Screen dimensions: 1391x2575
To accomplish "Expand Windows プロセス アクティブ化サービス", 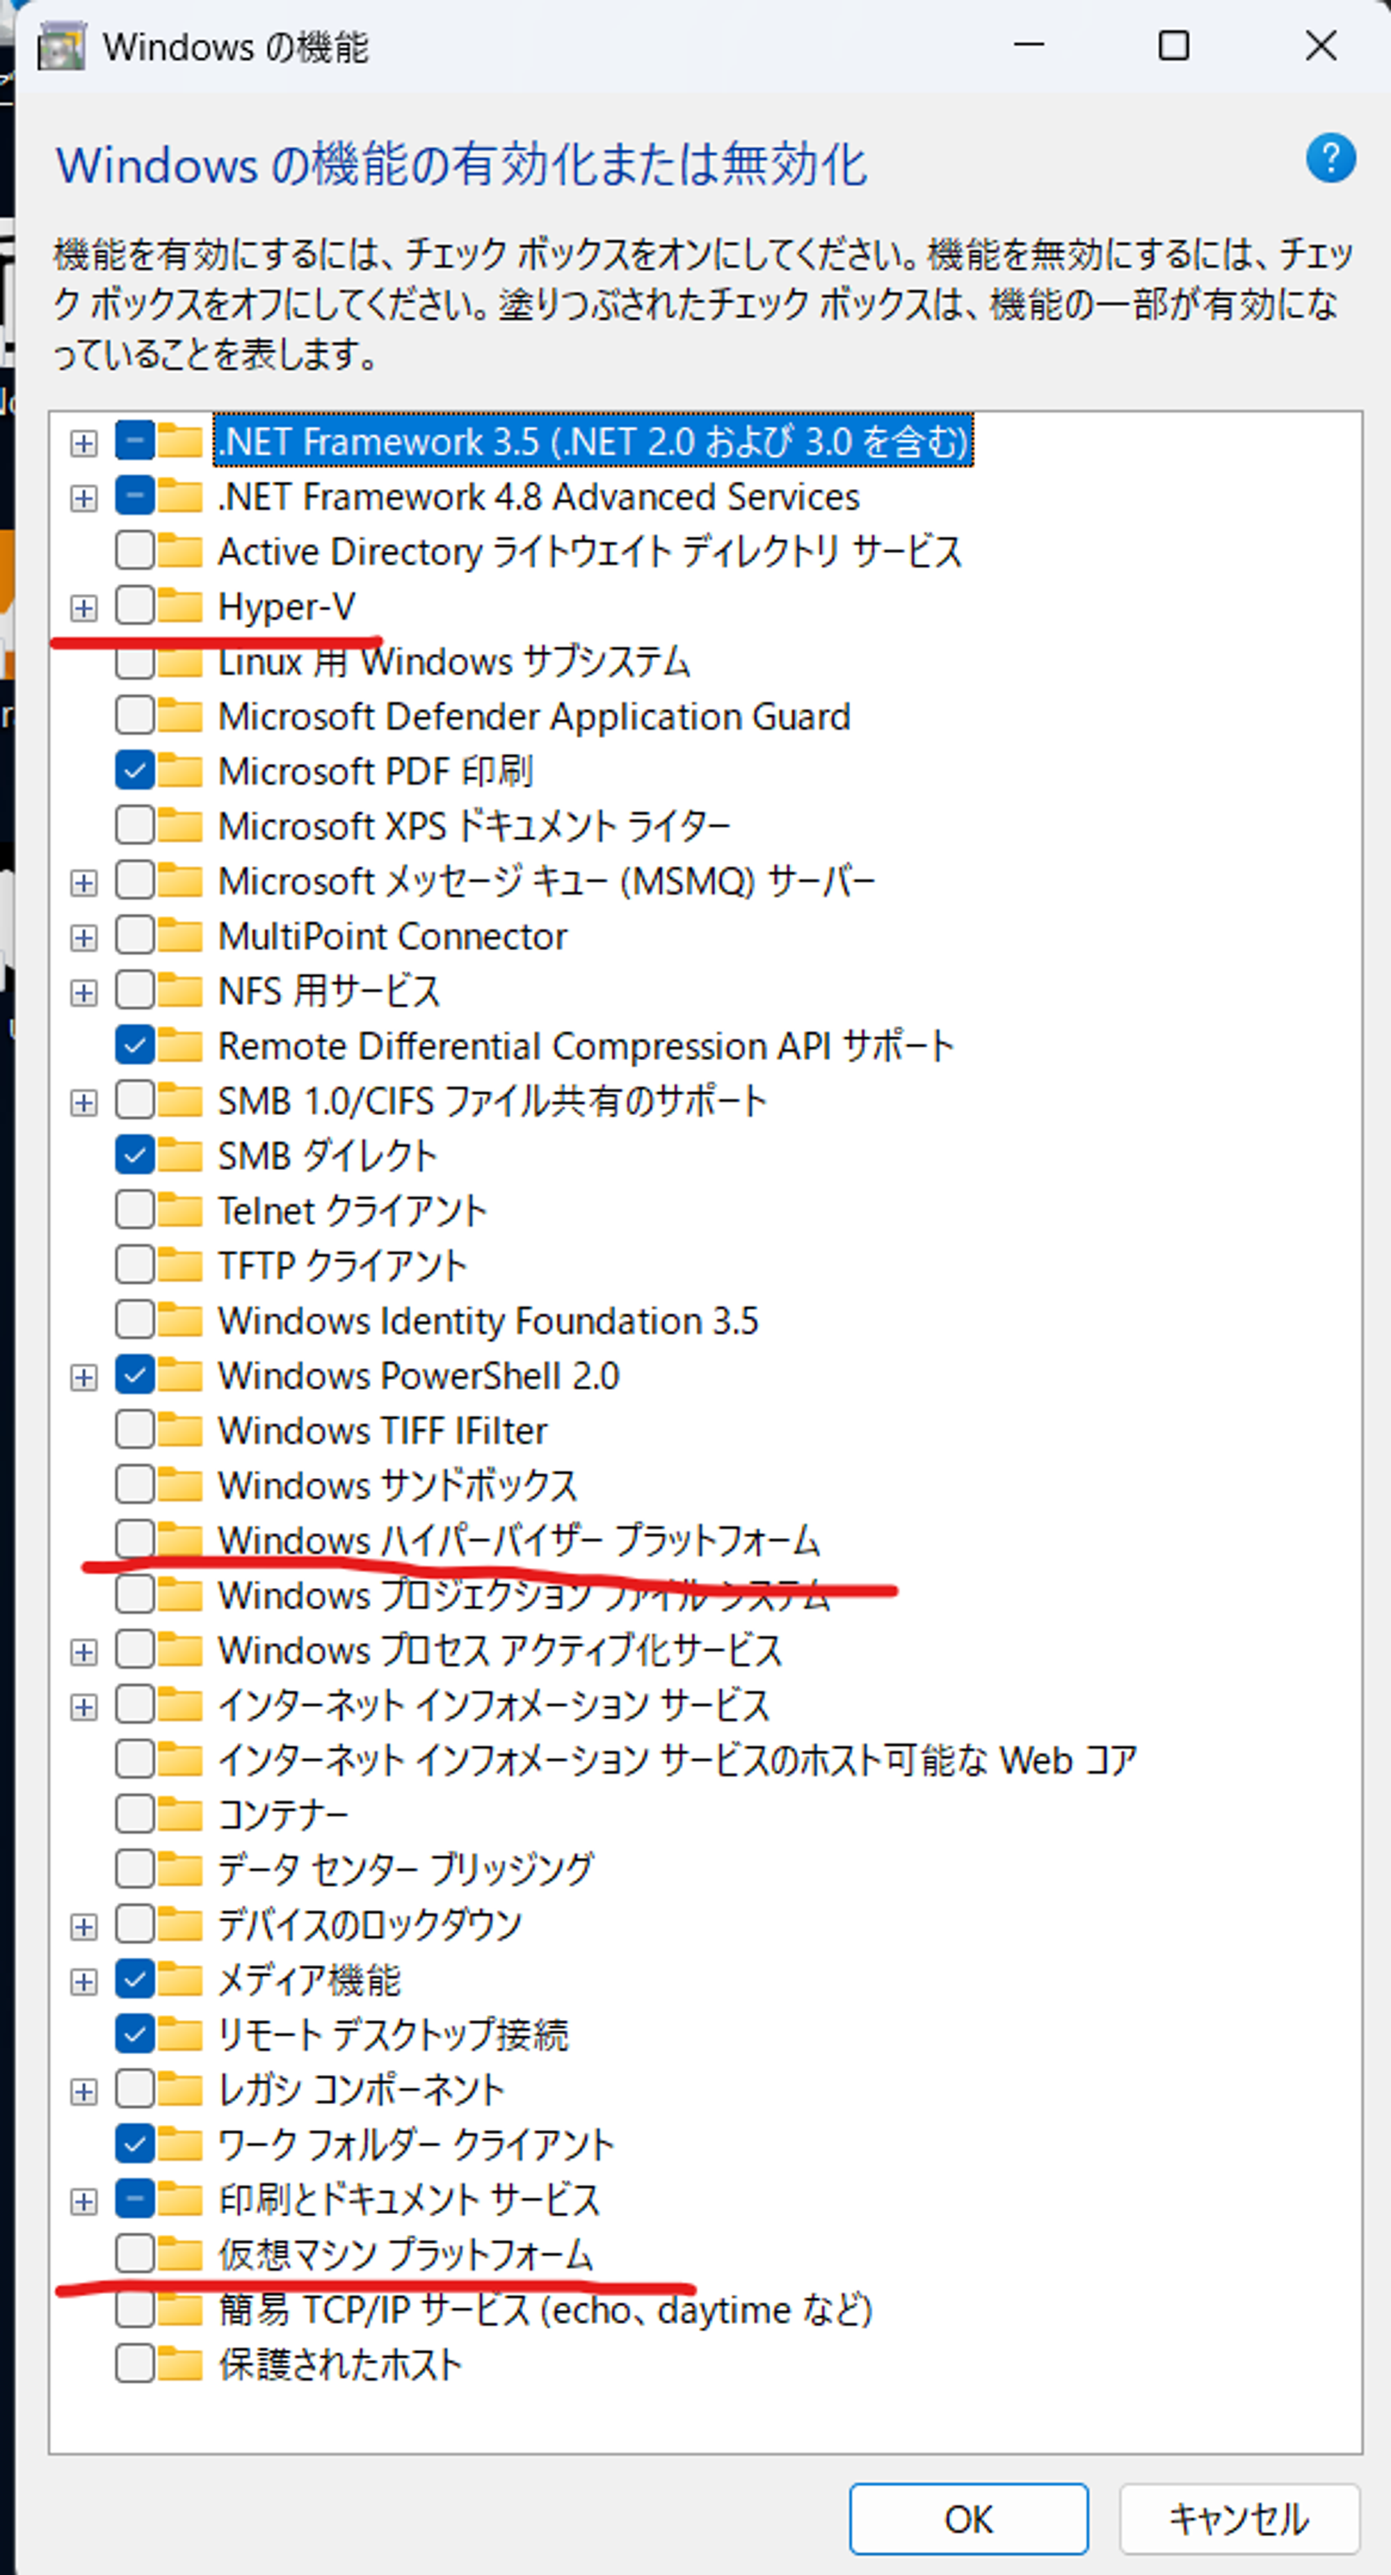I will [x=84, y=1653].
